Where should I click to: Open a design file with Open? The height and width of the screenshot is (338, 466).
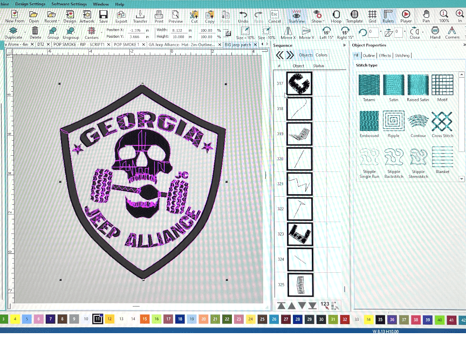point(33,16)
